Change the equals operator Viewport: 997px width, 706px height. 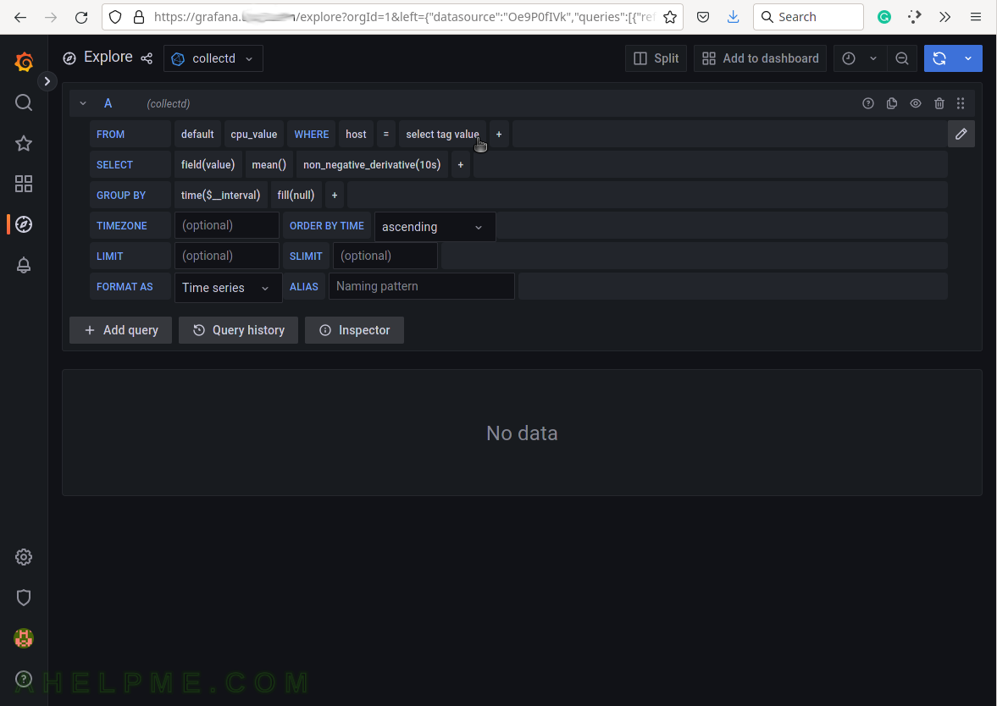tap(386, 134)
